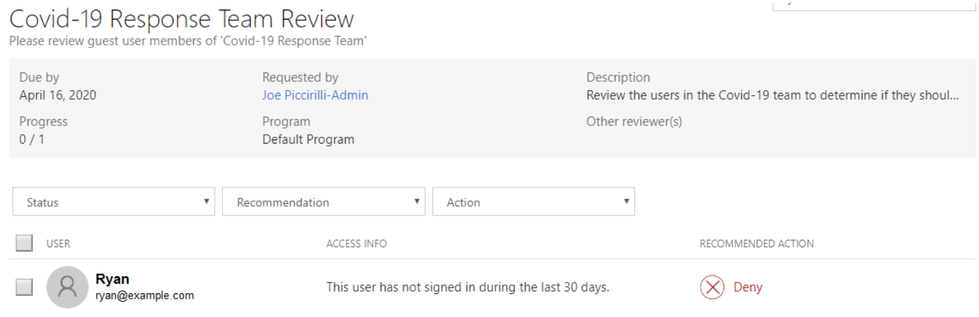Expand the Recommendation filter dropdown
979x317 pixels.
click(x=323, y=202)
